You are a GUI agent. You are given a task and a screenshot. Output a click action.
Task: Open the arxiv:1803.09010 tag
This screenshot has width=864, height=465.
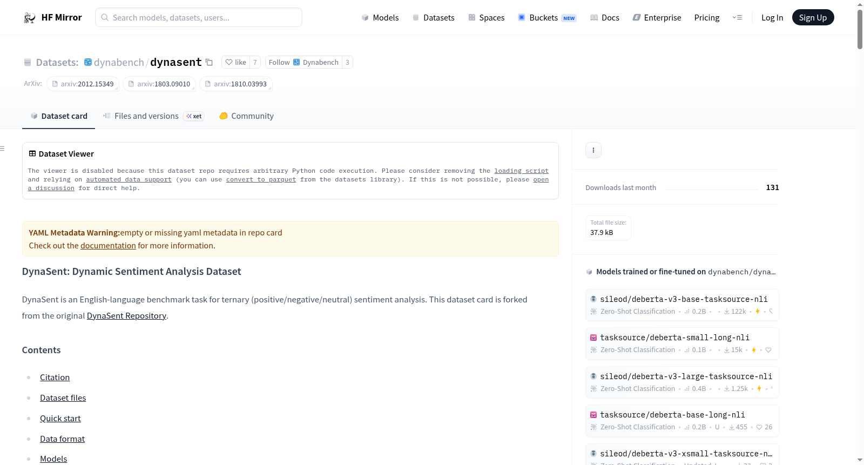coord(159,84)
